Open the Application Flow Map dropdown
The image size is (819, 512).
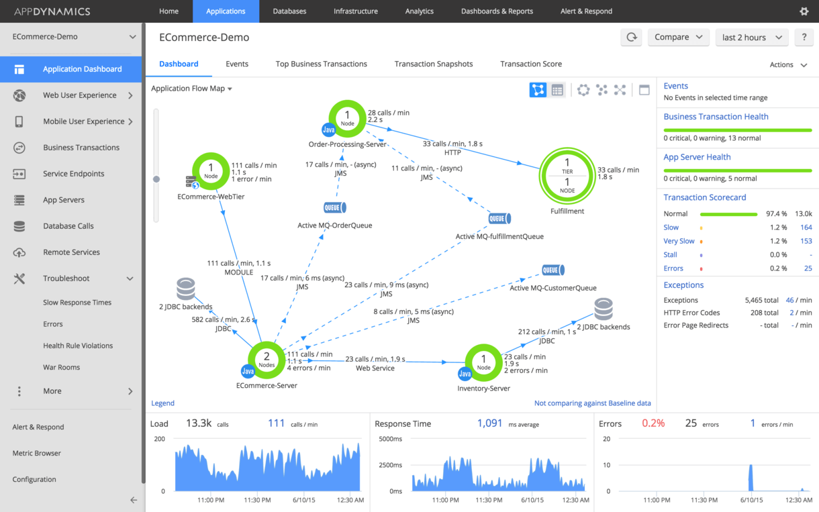[191, 89]
